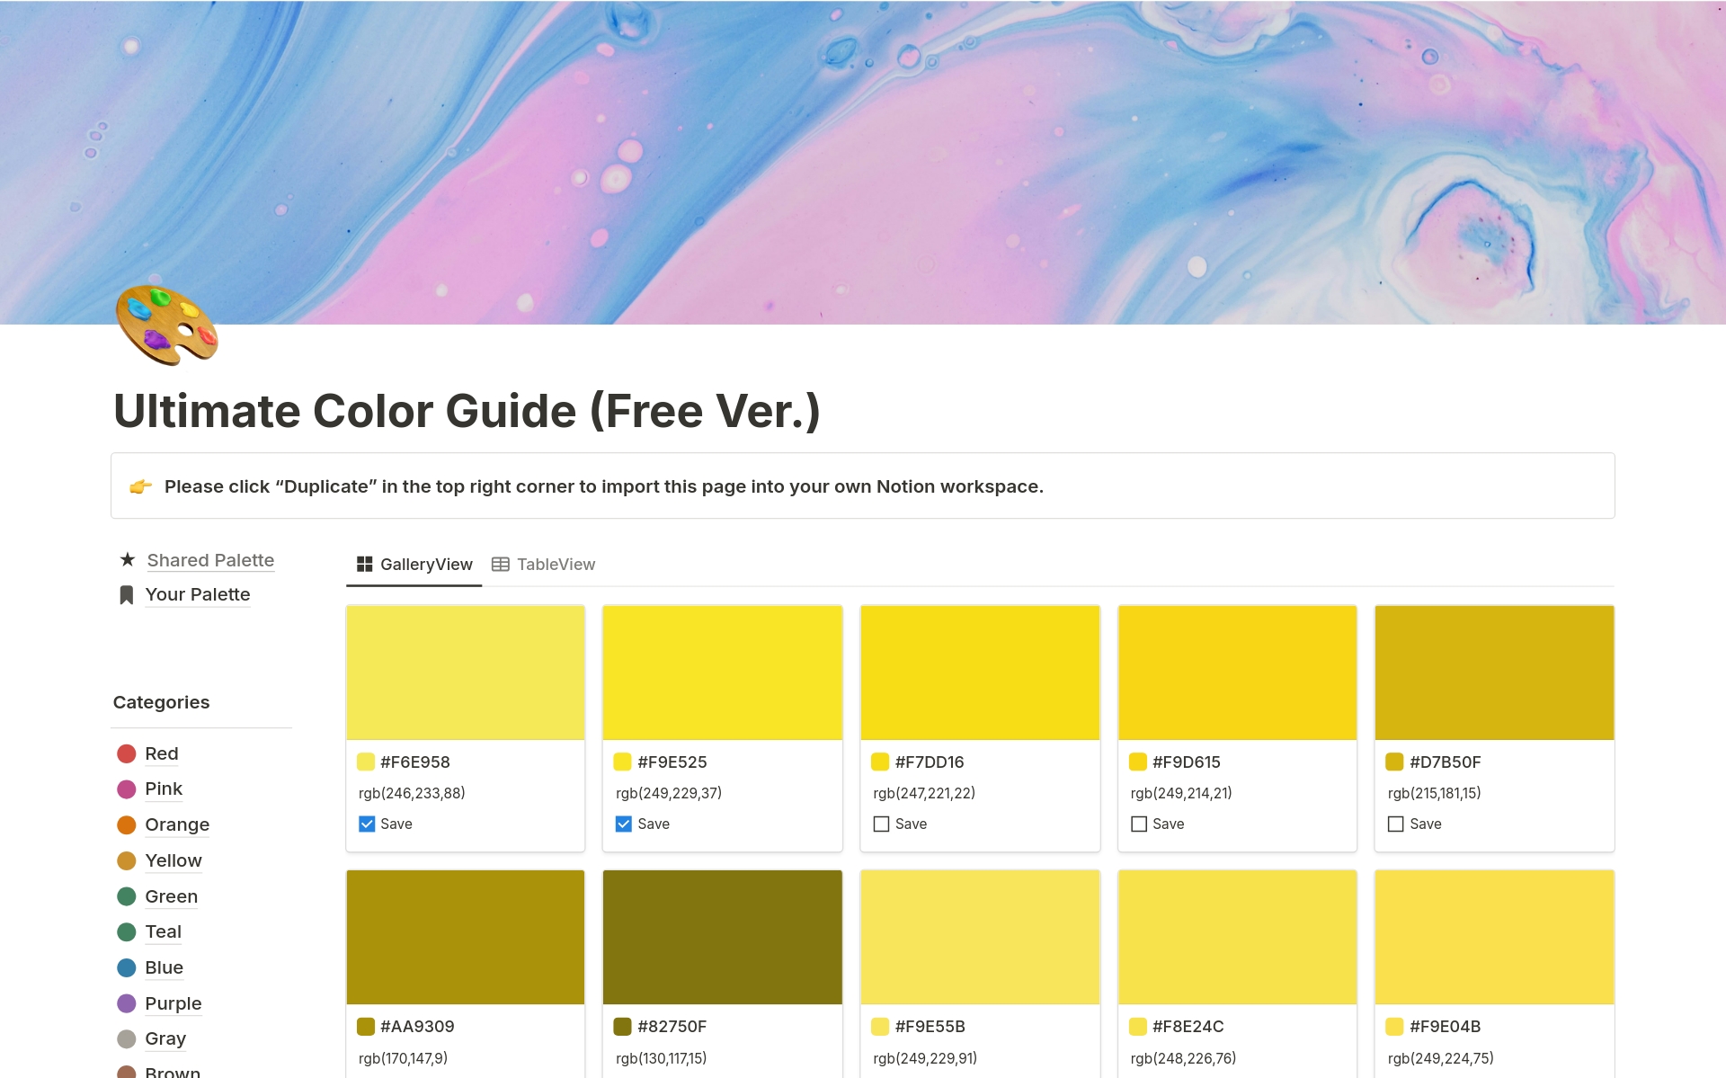
Task: Select the GalleryView tab
Action: coord(414,565)
